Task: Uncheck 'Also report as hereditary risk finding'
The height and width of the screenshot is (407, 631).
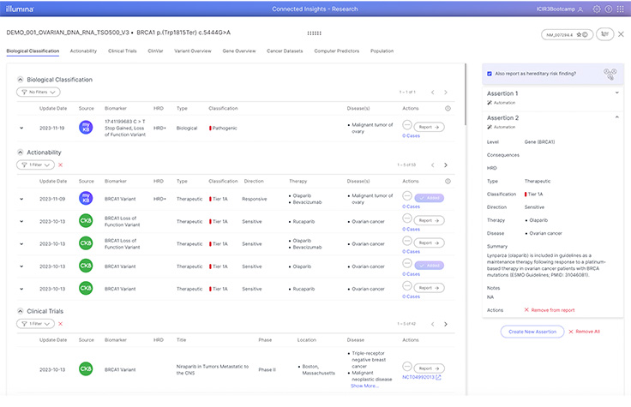Action: [x=489, y=74]
